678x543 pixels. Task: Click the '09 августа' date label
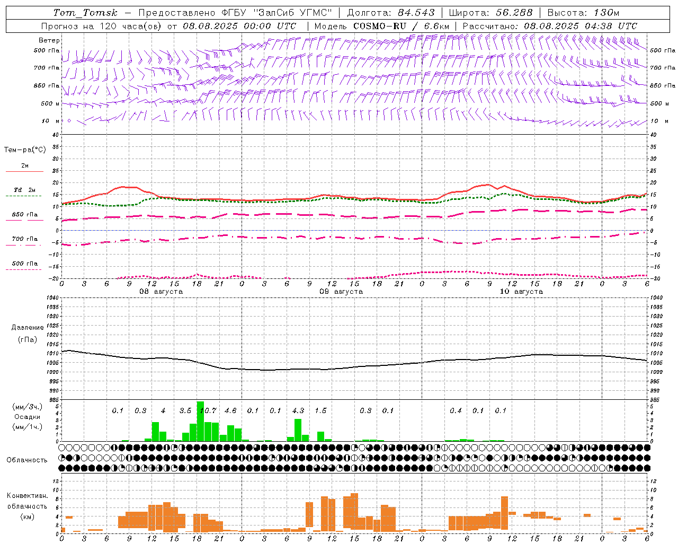(341, 292)
